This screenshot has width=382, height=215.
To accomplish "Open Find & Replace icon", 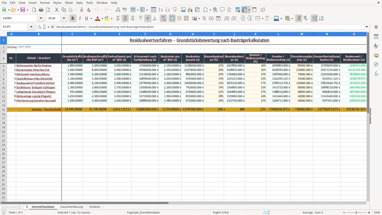I will tap(118, 10).
